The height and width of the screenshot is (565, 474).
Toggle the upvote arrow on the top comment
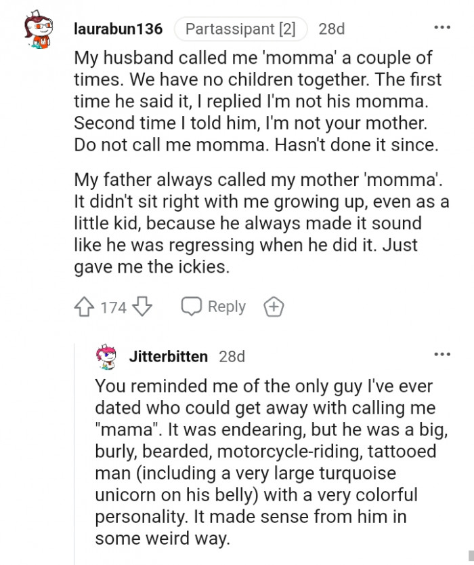84,307
